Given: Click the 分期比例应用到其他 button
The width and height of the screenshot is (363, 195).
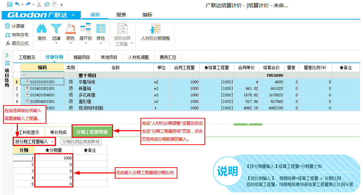Looking at the screenshot, I should 81,142.
